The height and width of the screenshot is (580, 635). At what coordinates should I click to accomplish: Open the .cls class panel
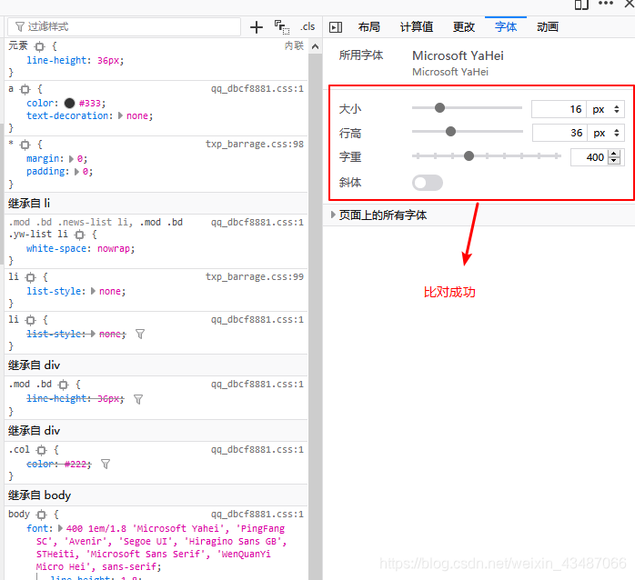pos(307,26)
